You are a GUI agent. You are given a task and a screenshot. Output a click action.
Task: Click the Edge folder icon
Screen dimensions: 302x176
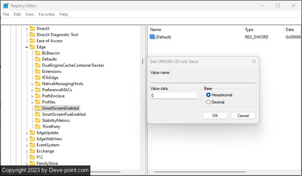pos(32,47)
